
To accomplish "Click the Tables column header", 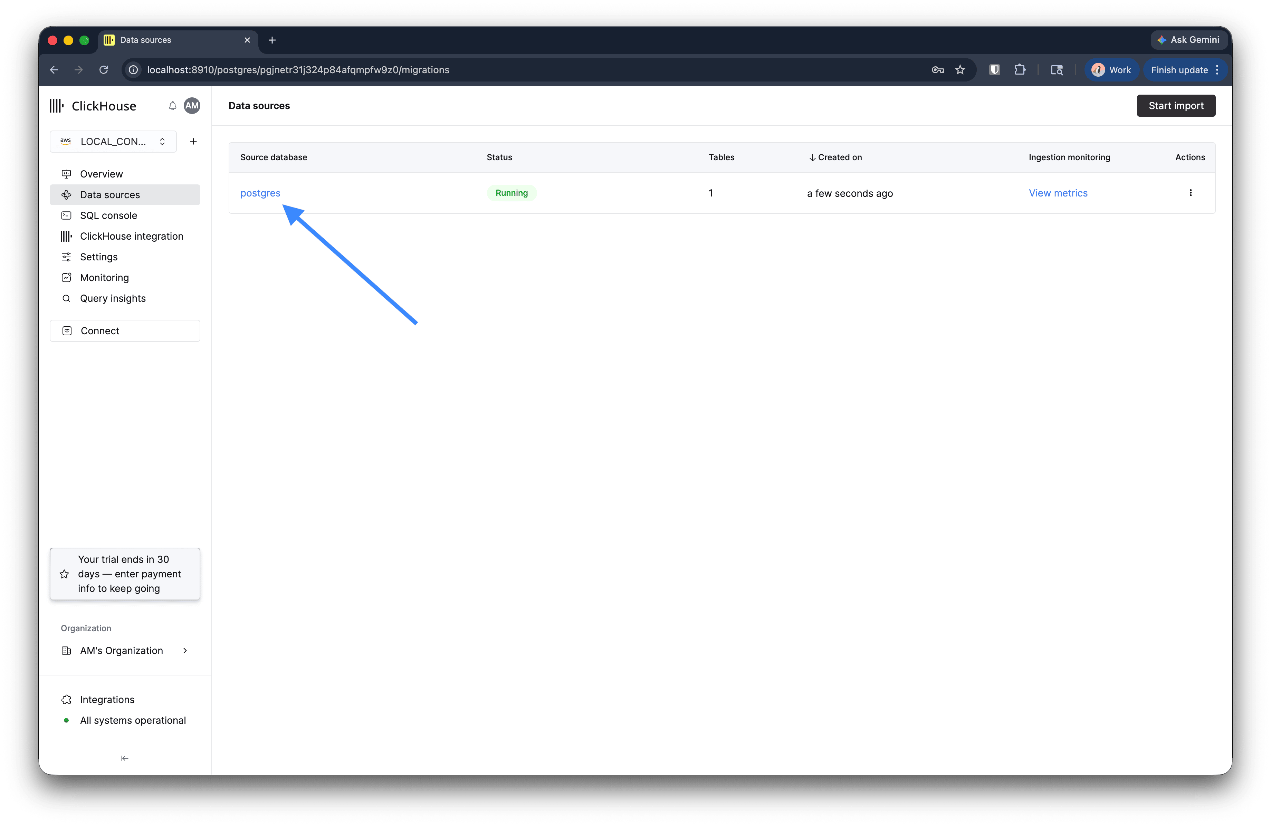I will coord(721,157).
